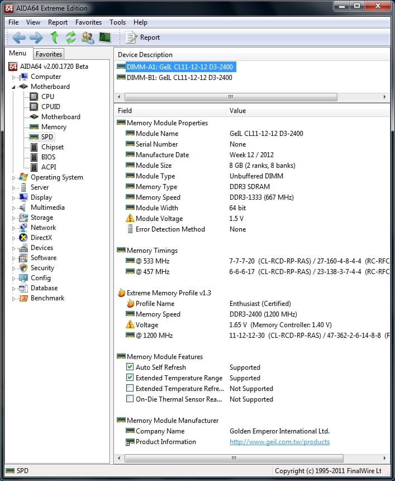Click the Report toolbar button label
The width and height of the screenshot is (395, 481).
click(x=150, y=37)
